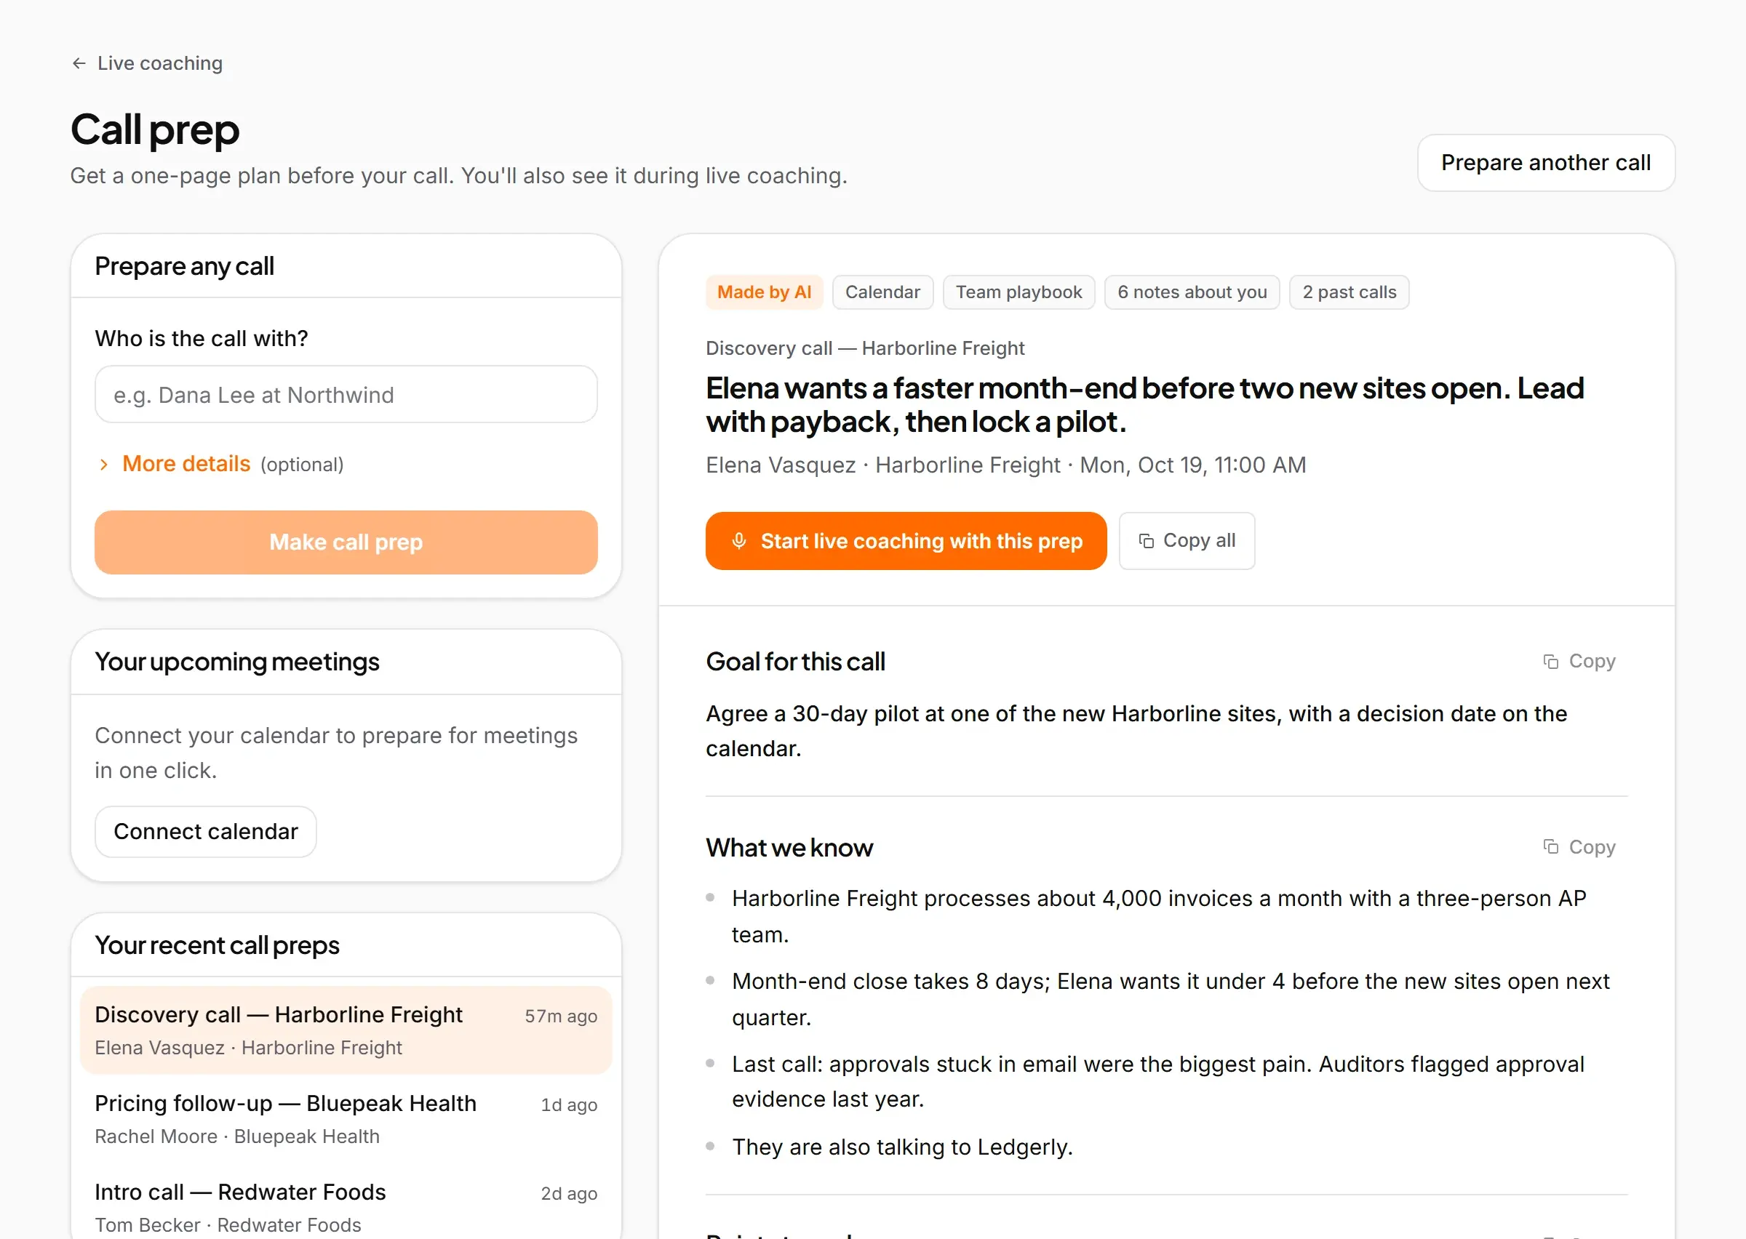Viewport: 1746px width, 1239px height.
Task: Open Discovery call — Harborline Freight prep
Action: [346, 1031]
